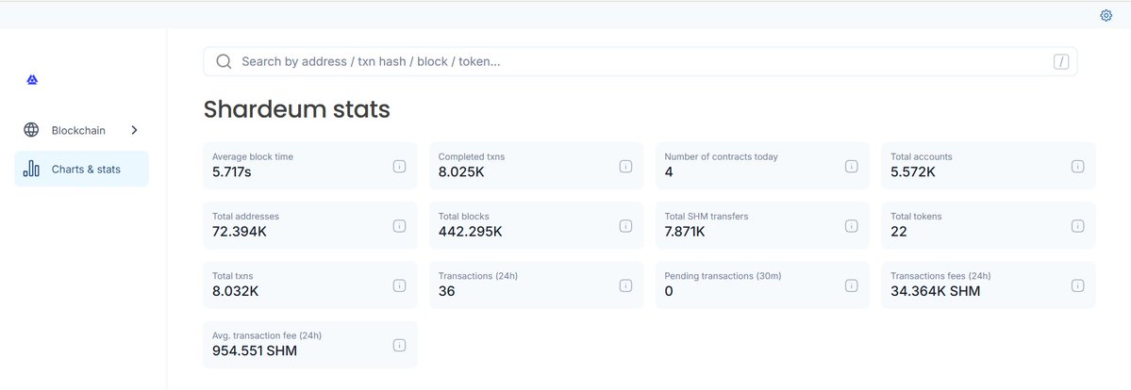
Task: Click the Shardeum stats heading
Action: 296,109
